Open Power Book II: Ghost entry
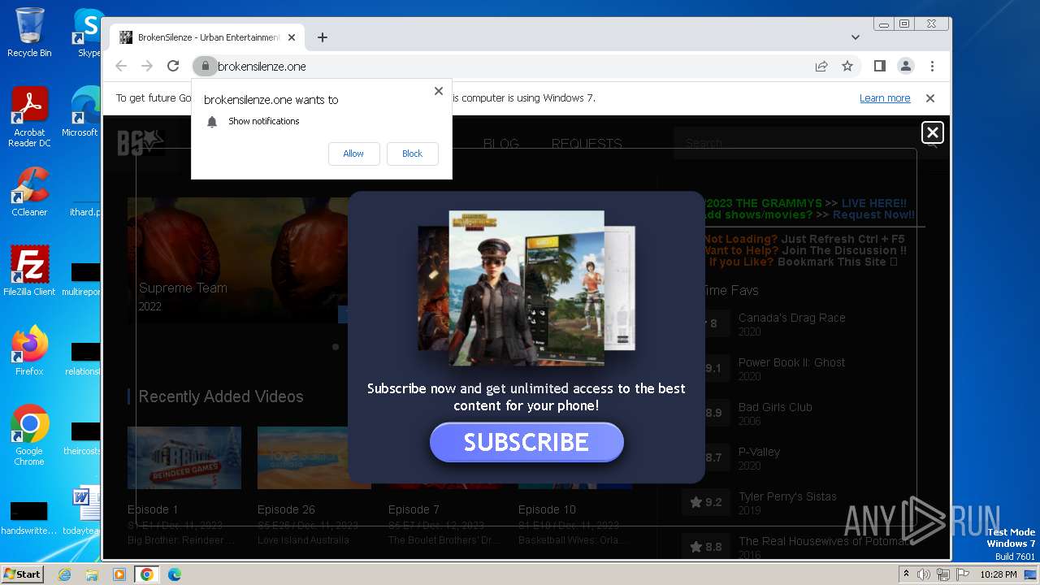Image resolution: width=1040 pixels, height=585 pixels. pyautogui.click(x=792, y=362)
